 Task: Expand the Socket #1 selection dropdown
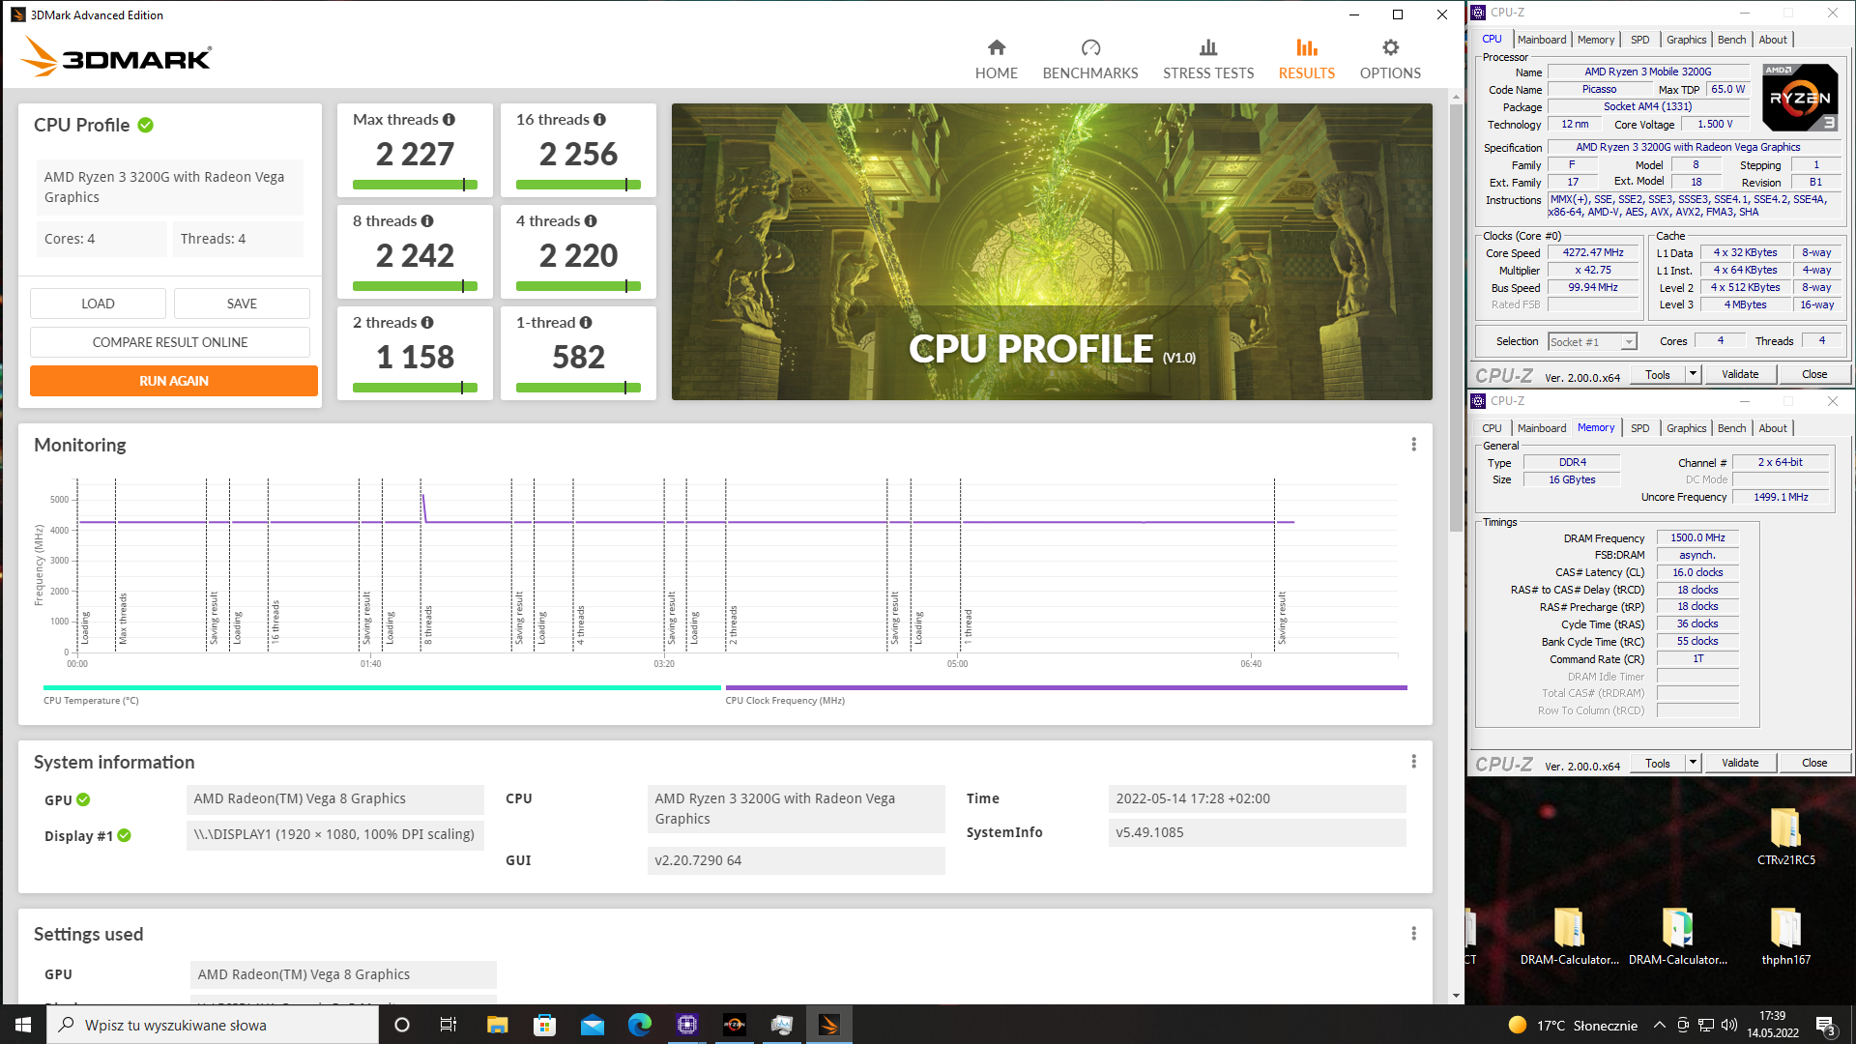click(1629, 342)
